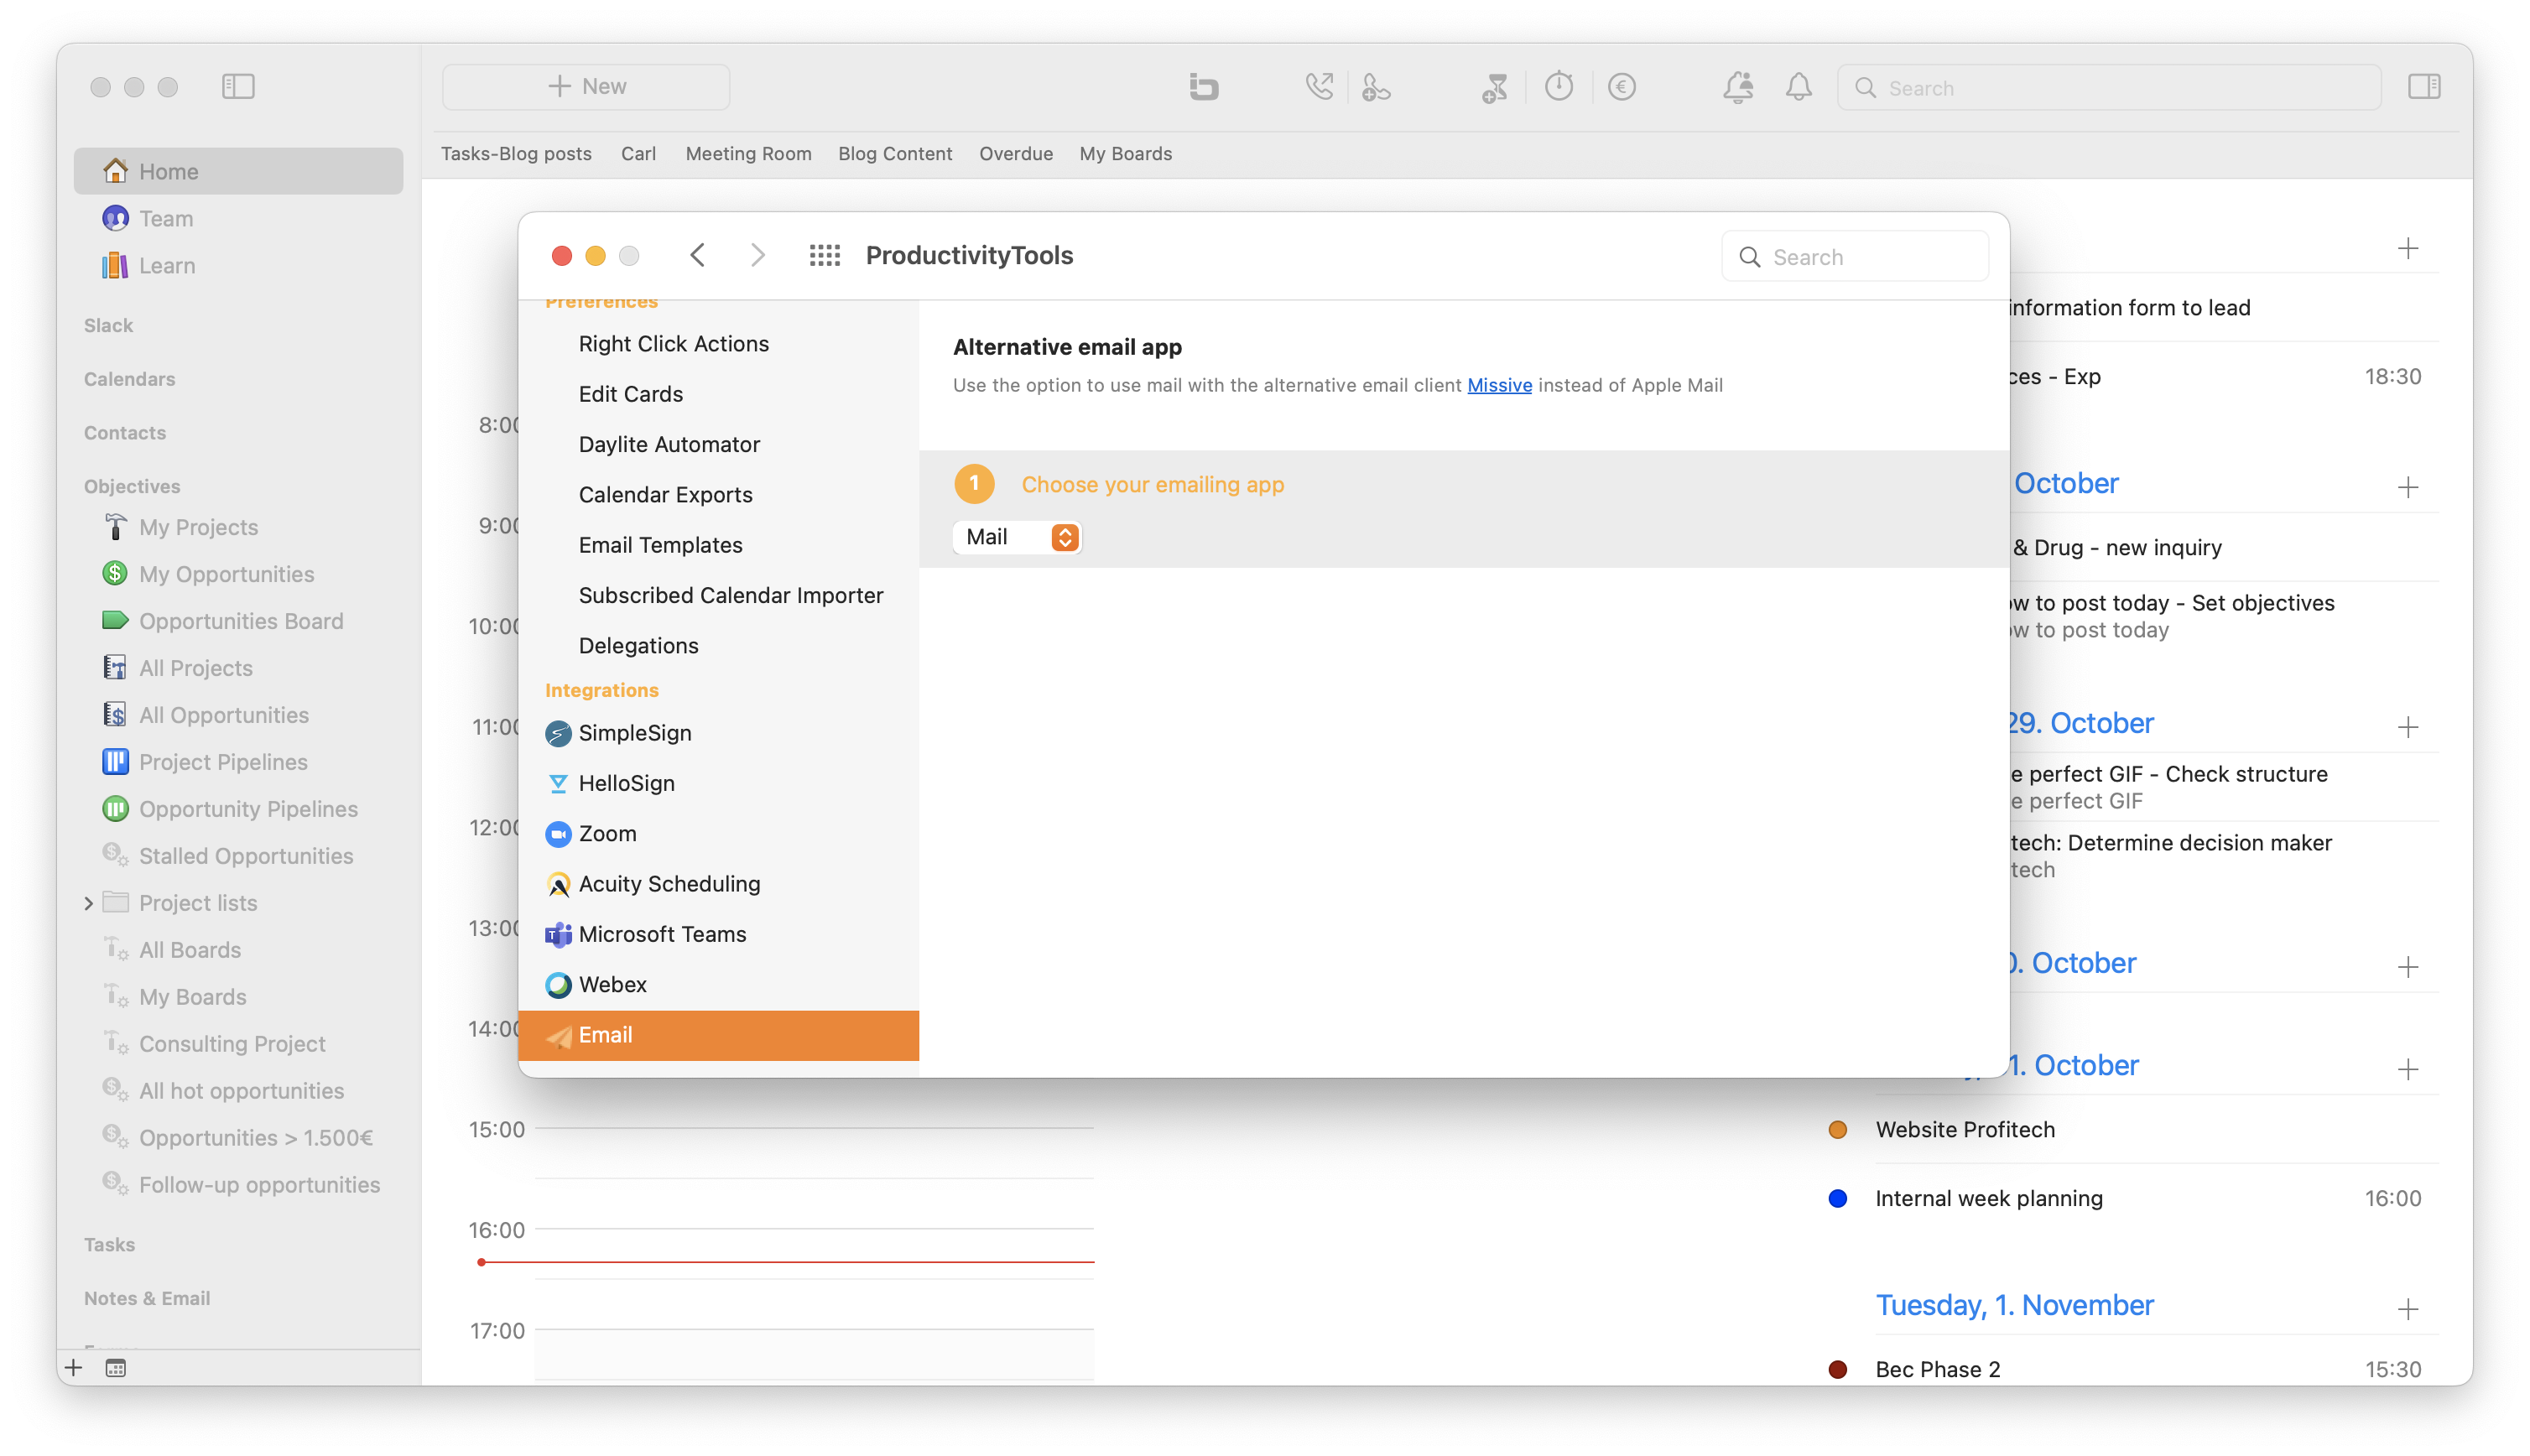Expand the Contacts sidebar section
The height and width of the screenshot is (1456, 2530).
[x=125, y=433]
